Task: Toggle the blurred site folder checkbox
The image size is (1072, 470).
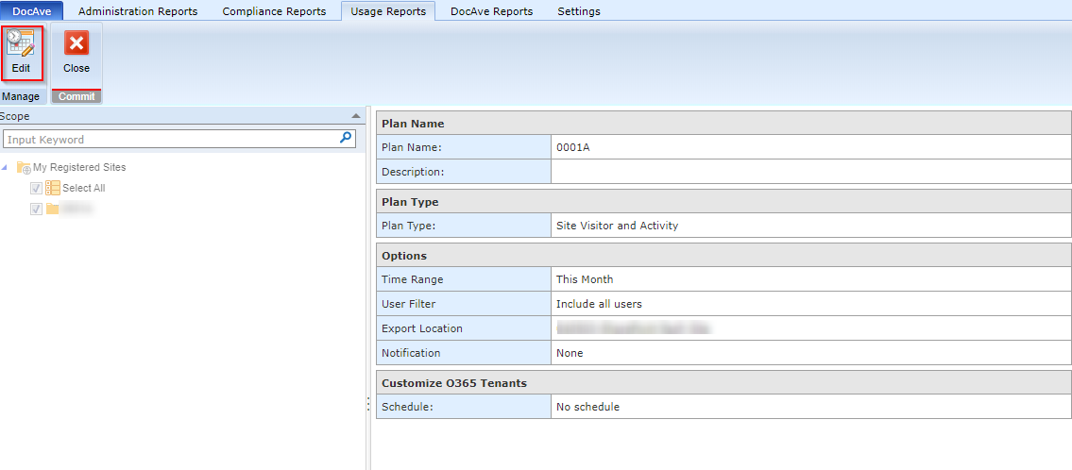Action: pos(36,209)
